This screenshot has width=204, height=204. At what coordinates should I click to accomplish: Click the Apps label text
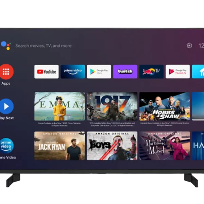[6, 83]
